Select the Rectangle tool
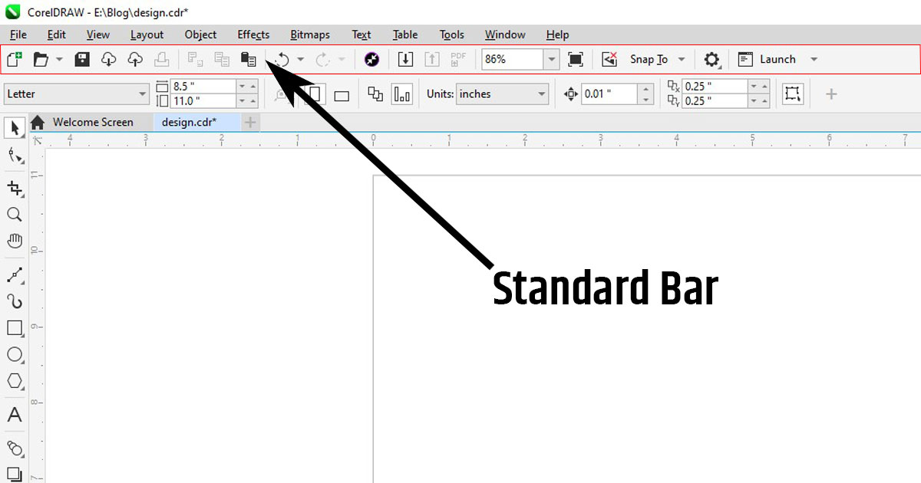 point(14,328)
